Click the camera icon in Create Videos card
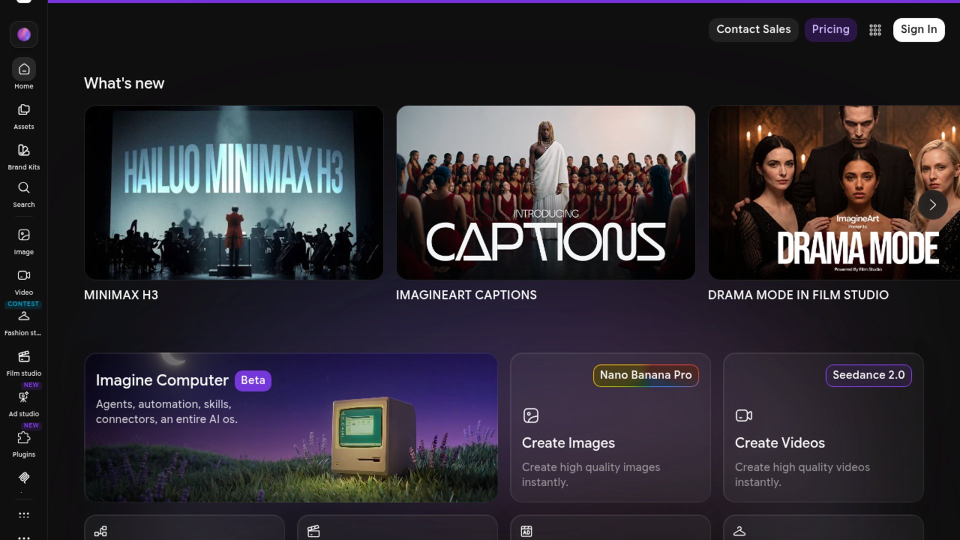The height and width of the screenshot is (540, 960). (x=744, y=415)
